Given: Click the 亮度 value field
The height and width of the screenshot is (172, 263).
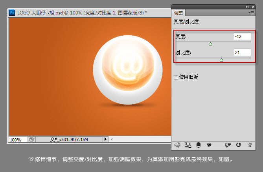Looking at the screenshot, I should (x=242, y=36).
